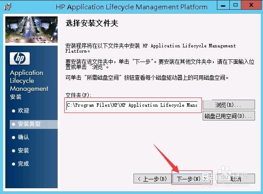This screenshot has width=263, height=194.
Task: Maximize the installer window
Action: click(235, 5)
